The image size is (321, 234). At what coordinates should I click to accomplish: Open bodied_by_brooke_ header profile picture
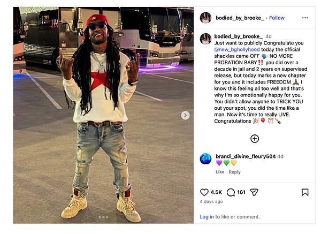205,18
